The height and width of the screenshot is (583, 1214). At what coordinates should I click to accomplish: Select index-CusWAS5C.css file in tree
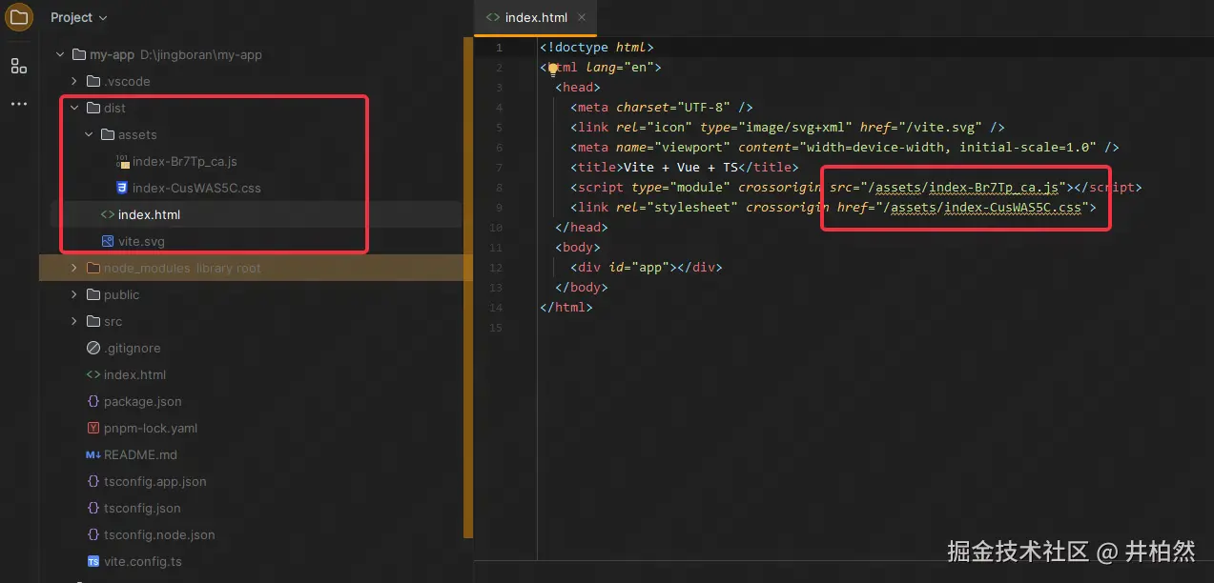[x=196, y=188]
